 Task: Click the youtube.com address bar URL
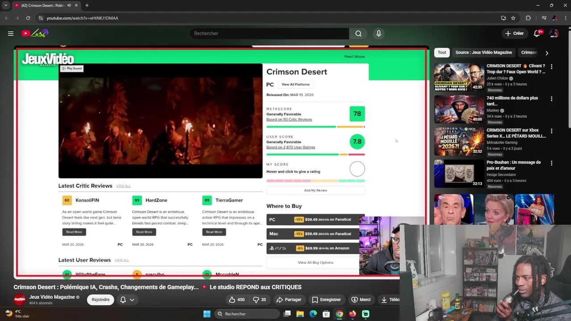tap(83, 18)
